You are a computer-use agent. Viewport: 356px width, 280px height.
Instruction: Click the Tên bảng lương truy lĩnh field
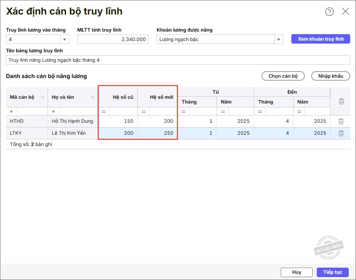click(x=178, y=60)
